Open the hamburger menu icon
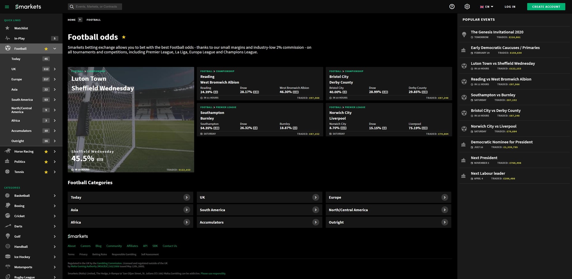This screenshot has height=279, width=572. coord(7,7)
